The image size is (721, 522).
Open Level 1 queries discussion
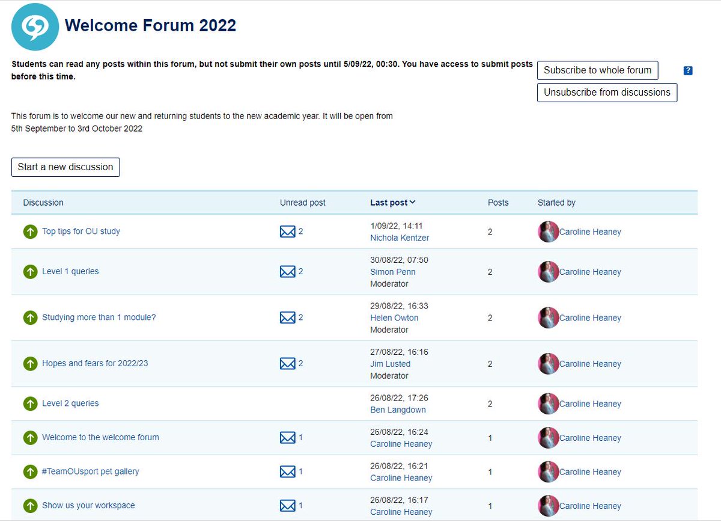[70, 272]
